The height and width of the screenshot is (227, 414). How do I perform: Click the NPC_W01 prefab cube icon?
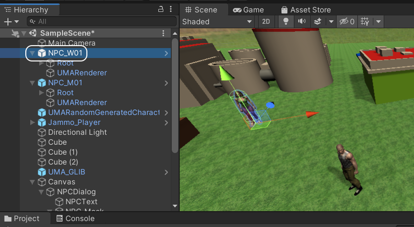click(x=42, y=53)
